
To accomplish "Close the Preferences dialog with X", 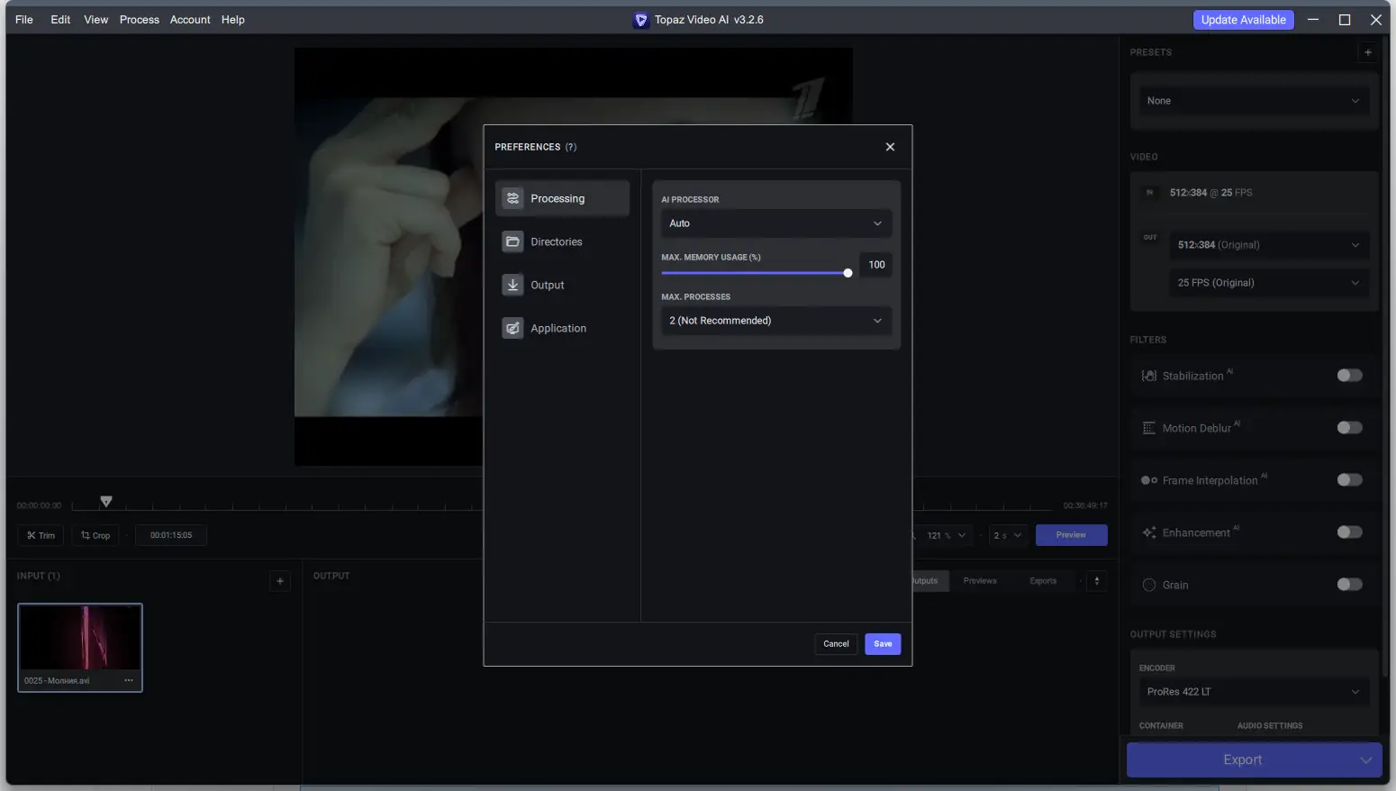I will pyautogui.click(x=890, y=147).
